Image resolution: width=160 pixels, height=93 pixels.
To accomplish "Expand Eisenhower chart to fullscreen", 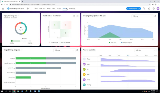I will [77, 16].
